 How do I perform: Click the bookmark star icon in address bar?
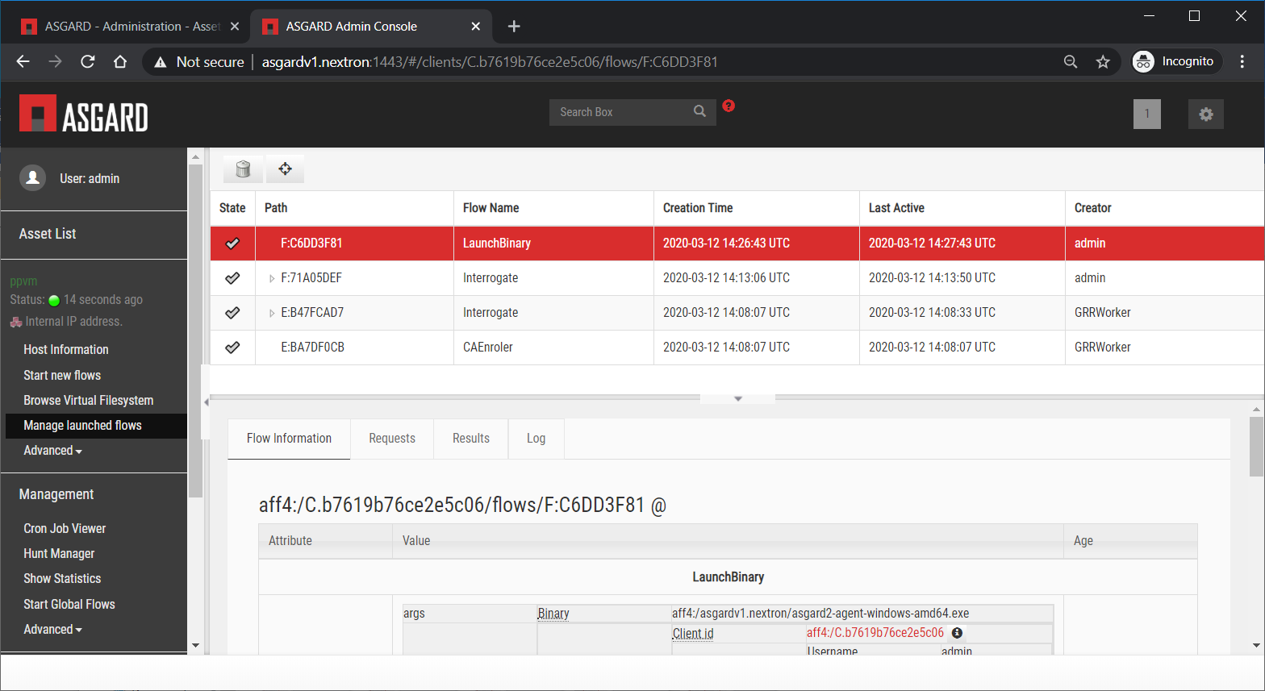click(1103, 61)
